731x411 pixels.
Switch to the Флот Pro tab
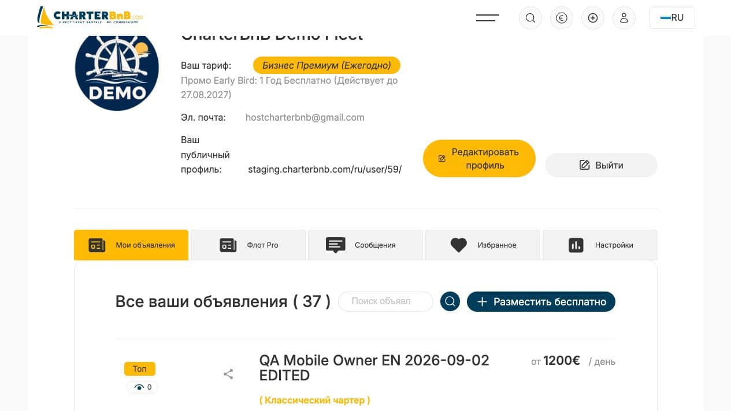point(248,245)
